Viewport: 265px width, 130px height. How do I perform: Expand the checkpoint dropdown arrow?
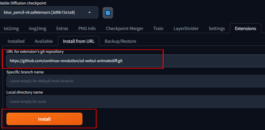pos(89,13)
